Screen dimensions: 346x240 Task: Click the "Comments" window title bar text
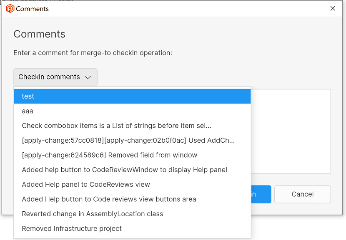pyautogui.click(x=32, y=9)
